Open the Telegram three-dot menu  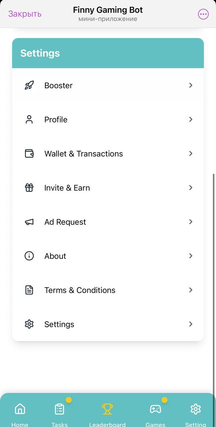coord(203,14)
